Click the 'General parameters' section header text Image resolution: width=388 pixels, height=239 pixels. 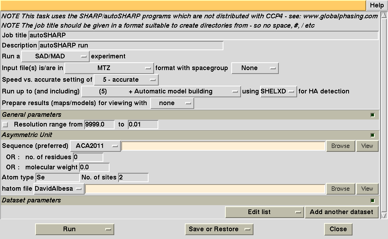(32, 115)
